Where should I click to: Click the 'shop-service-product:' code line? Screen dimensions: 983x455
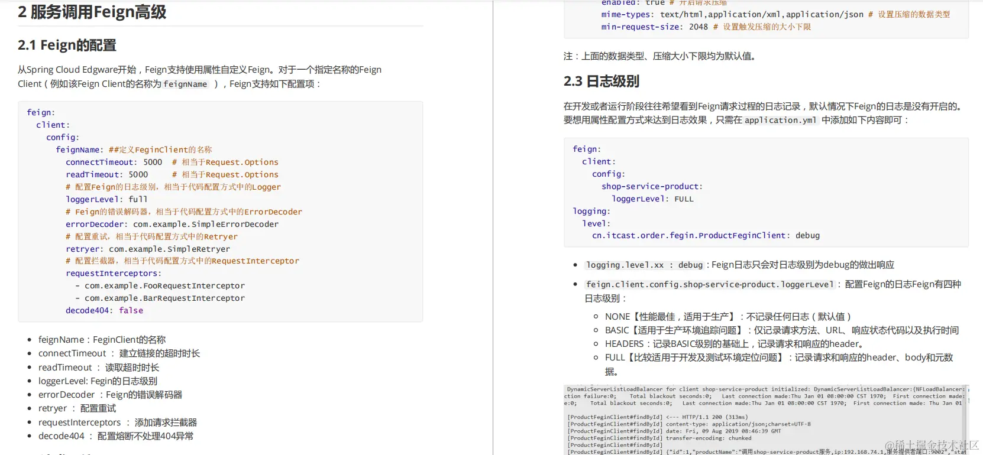click(652, 186)
